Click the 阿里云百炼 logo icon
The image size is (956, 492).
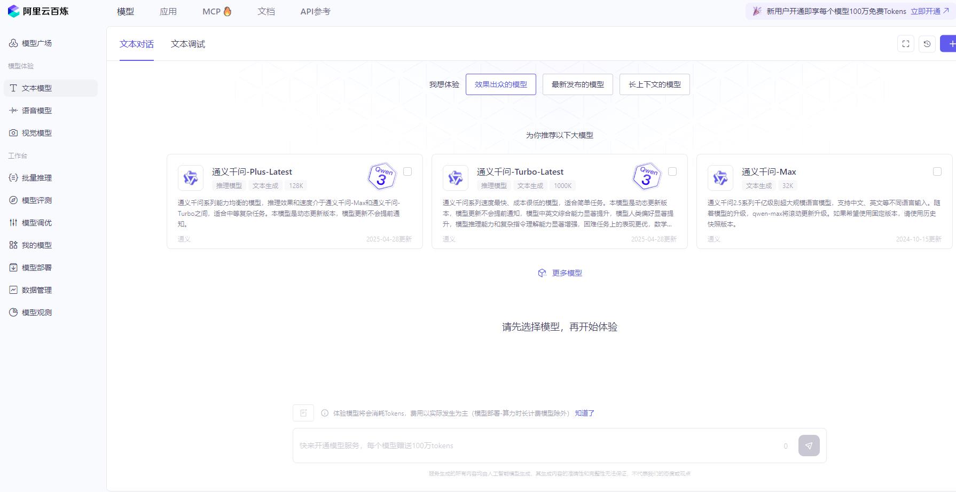coord(13,11)
